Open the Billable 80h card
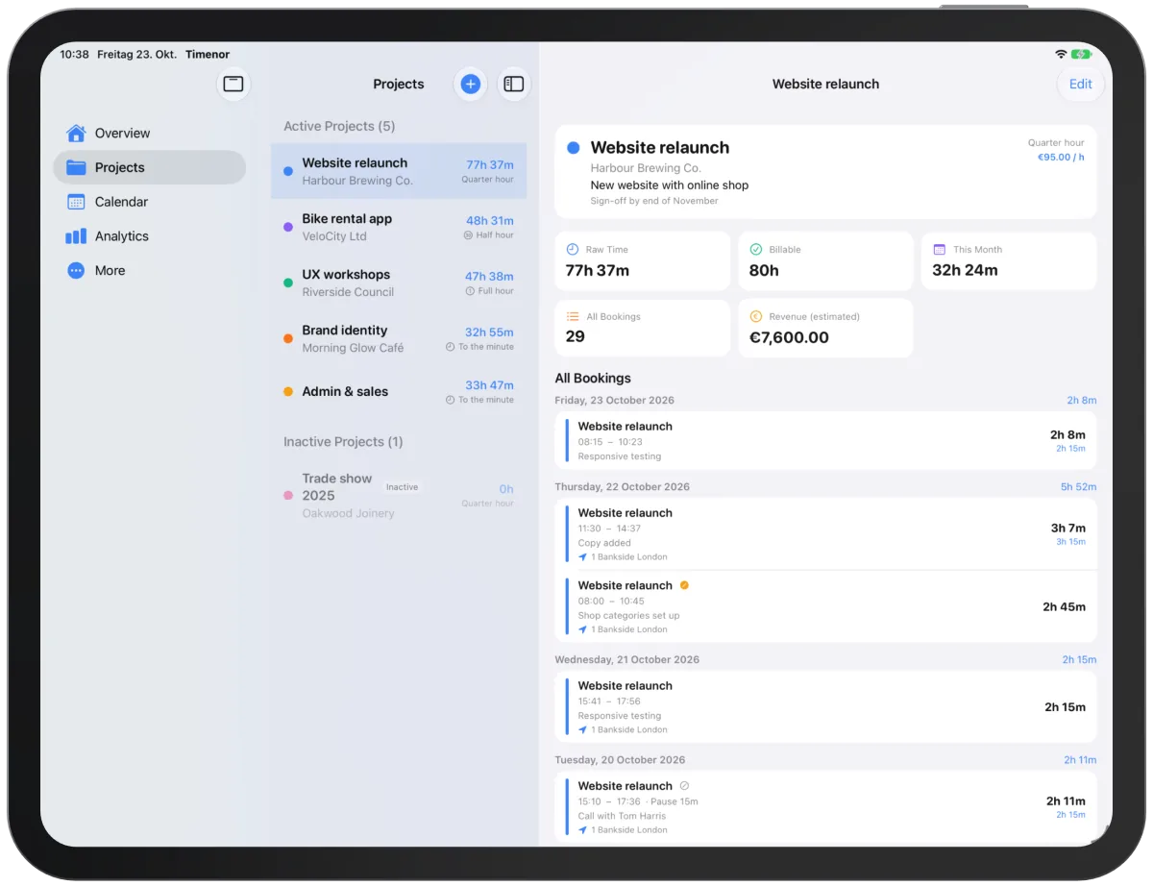This screenshot has width=1153, height=886. coord(825,260)
